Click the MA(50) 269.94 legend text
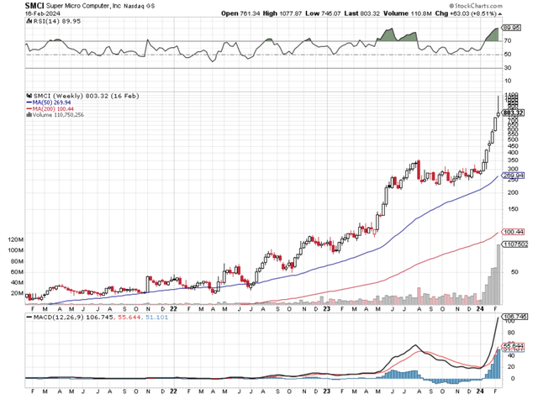Image resolution: width=538 pixels, height=399 pixels. [52, 102]
